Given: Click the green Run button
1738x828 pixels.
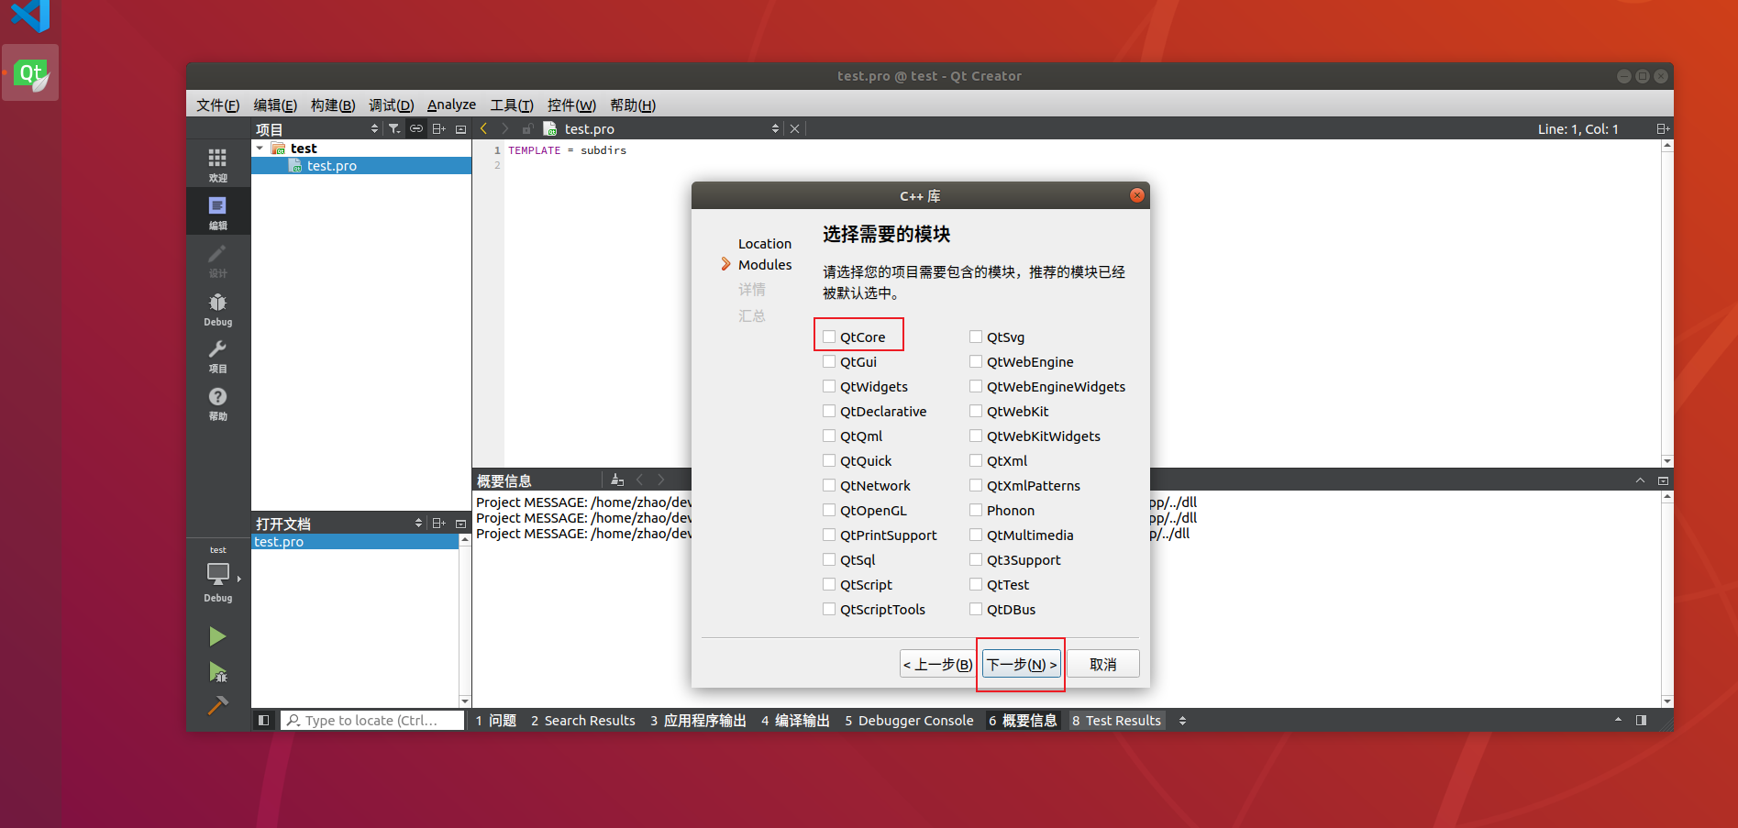Looking at the screenshot, I should click(x=217, y=636).
